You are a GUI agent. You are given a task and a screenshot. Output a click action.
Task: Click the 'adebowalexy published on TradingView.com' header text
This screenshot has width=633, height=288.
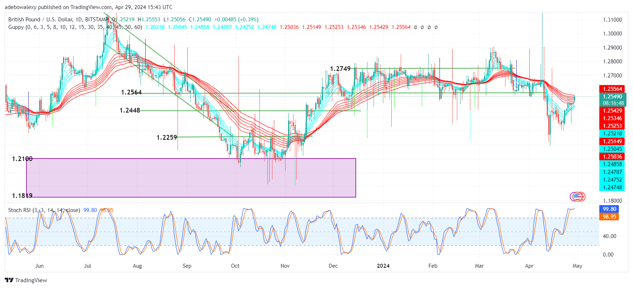point(58,7)
